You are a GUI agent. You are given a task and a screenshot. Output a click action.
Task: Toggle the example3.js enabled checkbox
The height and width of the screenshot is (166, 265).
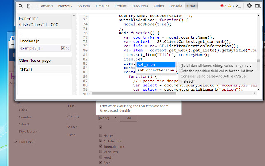coord(63,49)
